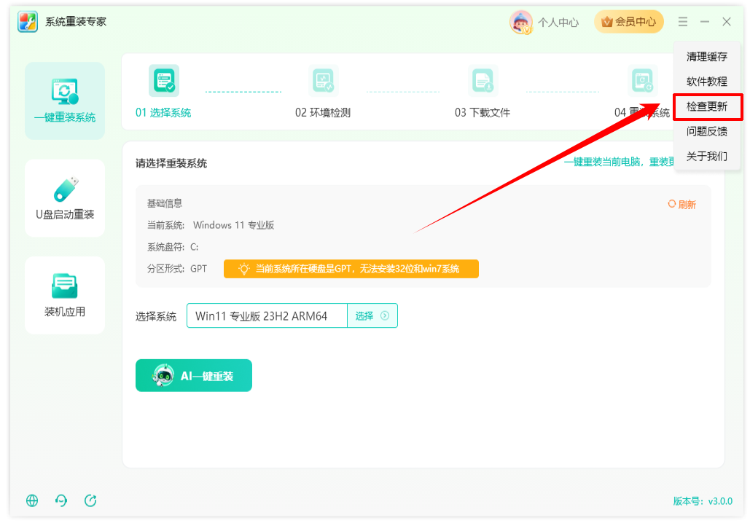This screenshot has width=750, height=526.
Task: Click the 当前系统 Windows 11 专业版 text
Action: (x=211, y=225)
